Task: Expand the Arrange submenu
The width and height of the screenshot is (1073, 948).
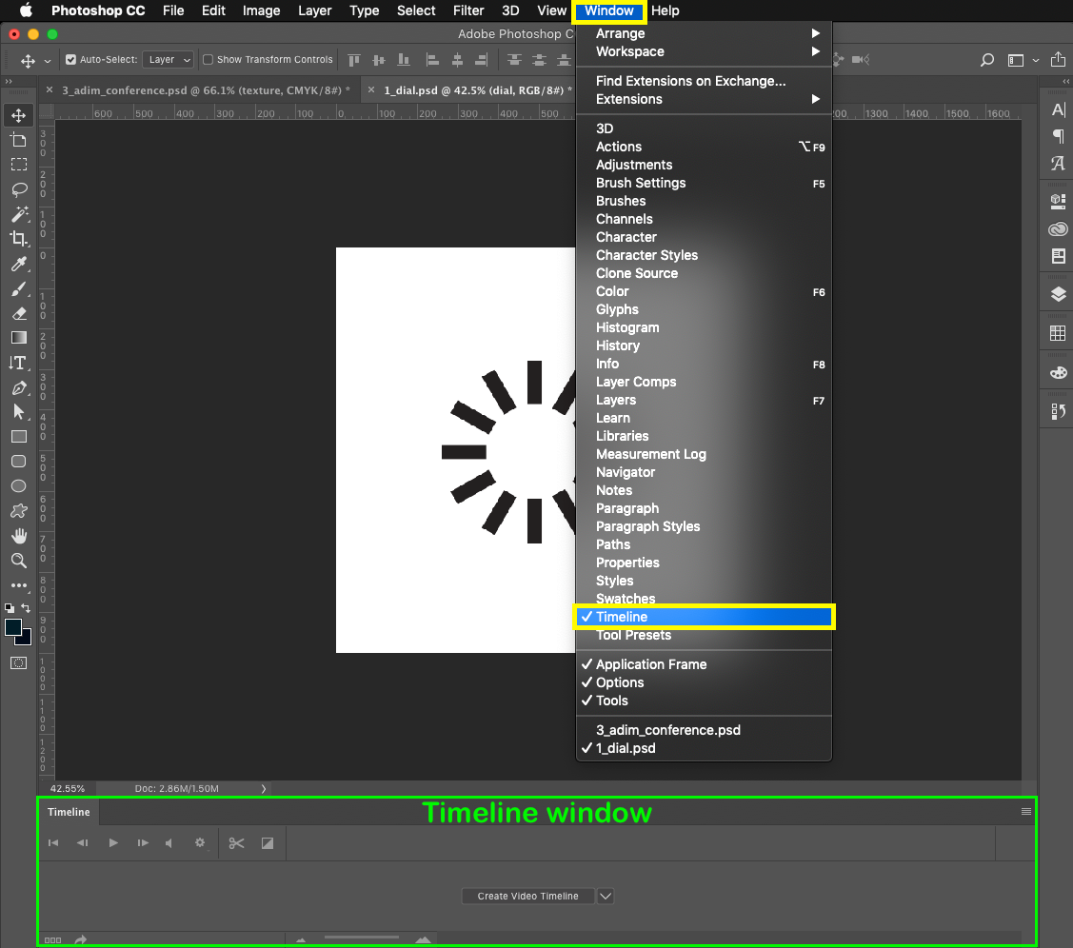Action: pos(705,33)
